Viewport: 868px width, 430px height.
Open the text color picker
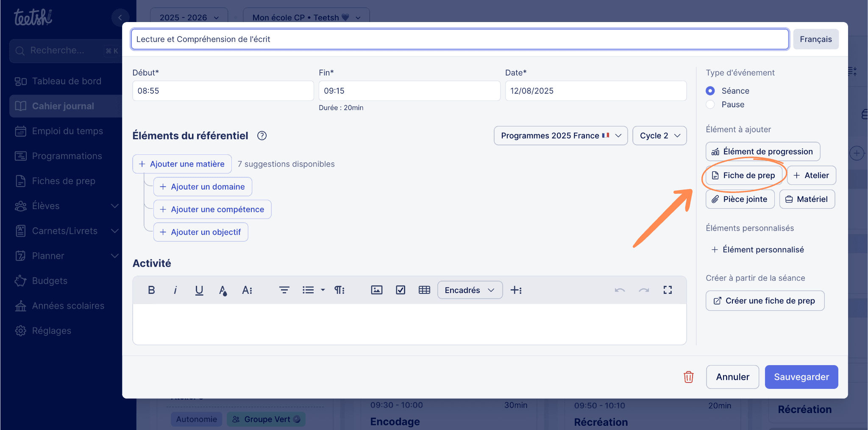[x=223, y=290]
